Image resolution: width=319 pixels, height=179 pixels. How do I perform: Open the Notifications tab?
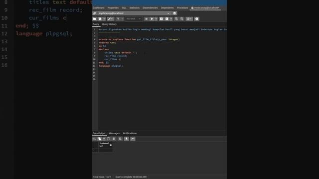pyautogui.click(x=130, y=133)
